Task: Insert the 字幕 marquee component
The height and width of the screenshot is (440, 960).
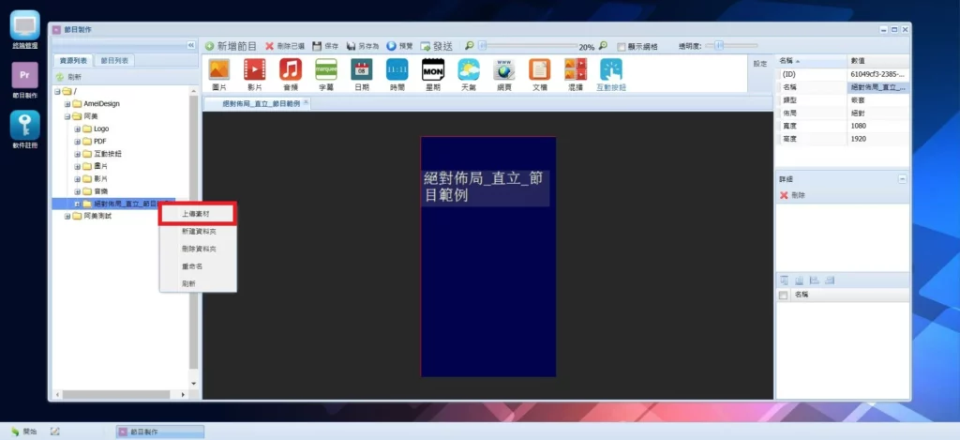Action: pos(326,73)
